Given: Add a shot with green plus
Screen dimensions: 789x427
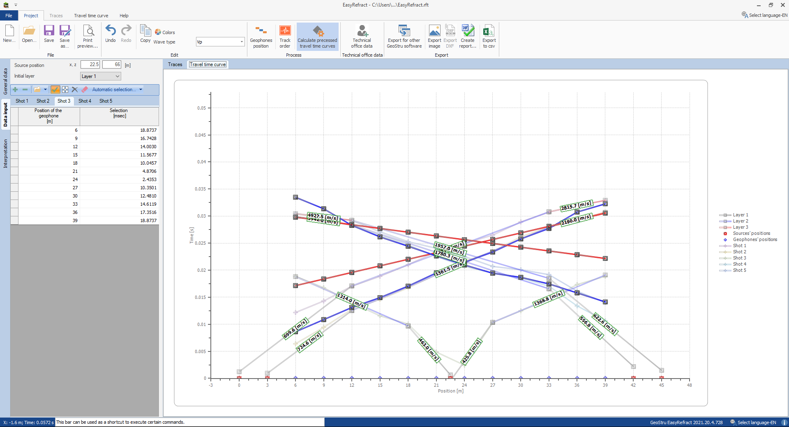Looking at the screenshot, I should (15, 90).
